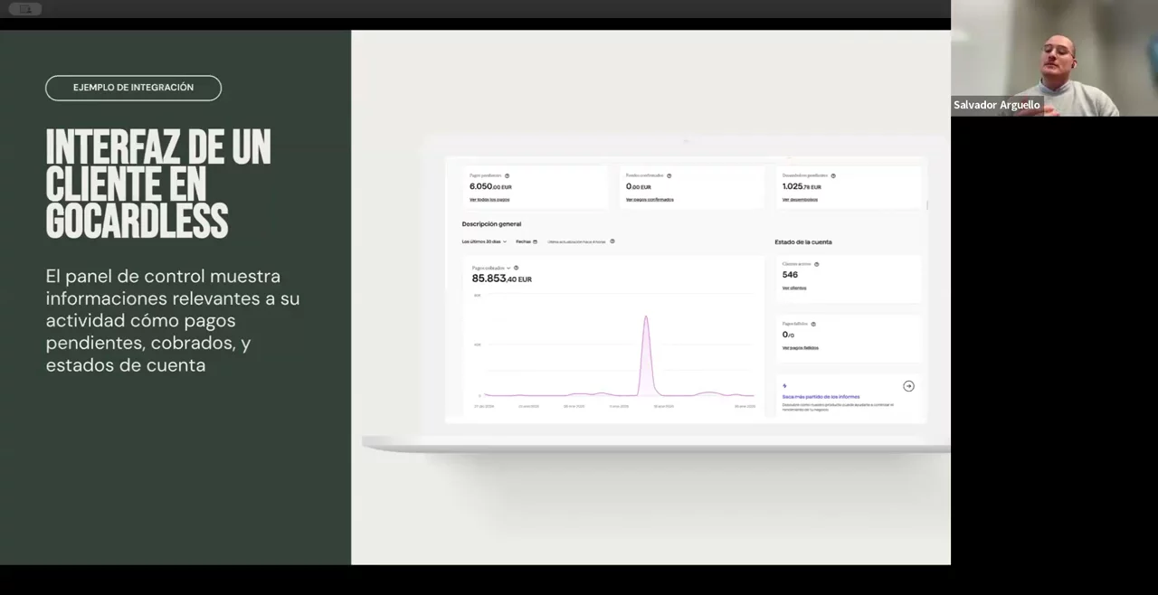Click the info icon beside Desembolsos pendientes

tap(833, 175)
